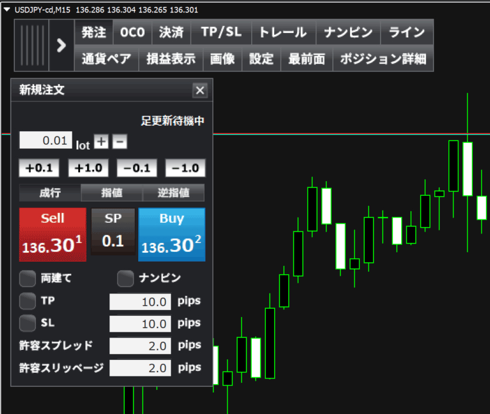Switch to the トレール tab
This screenshot has width=490, height=414.
[x=284, y=32]
